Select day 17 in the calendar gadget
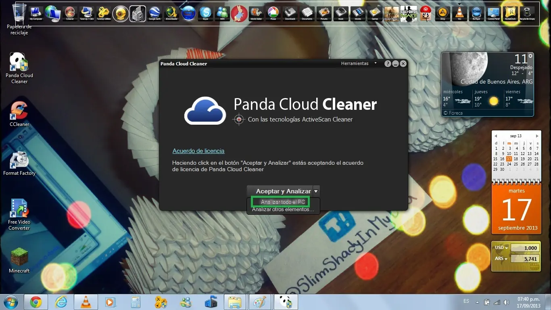The height and width of the screenshot is (310, 551). pyautogui.click(x=509, y=159)
